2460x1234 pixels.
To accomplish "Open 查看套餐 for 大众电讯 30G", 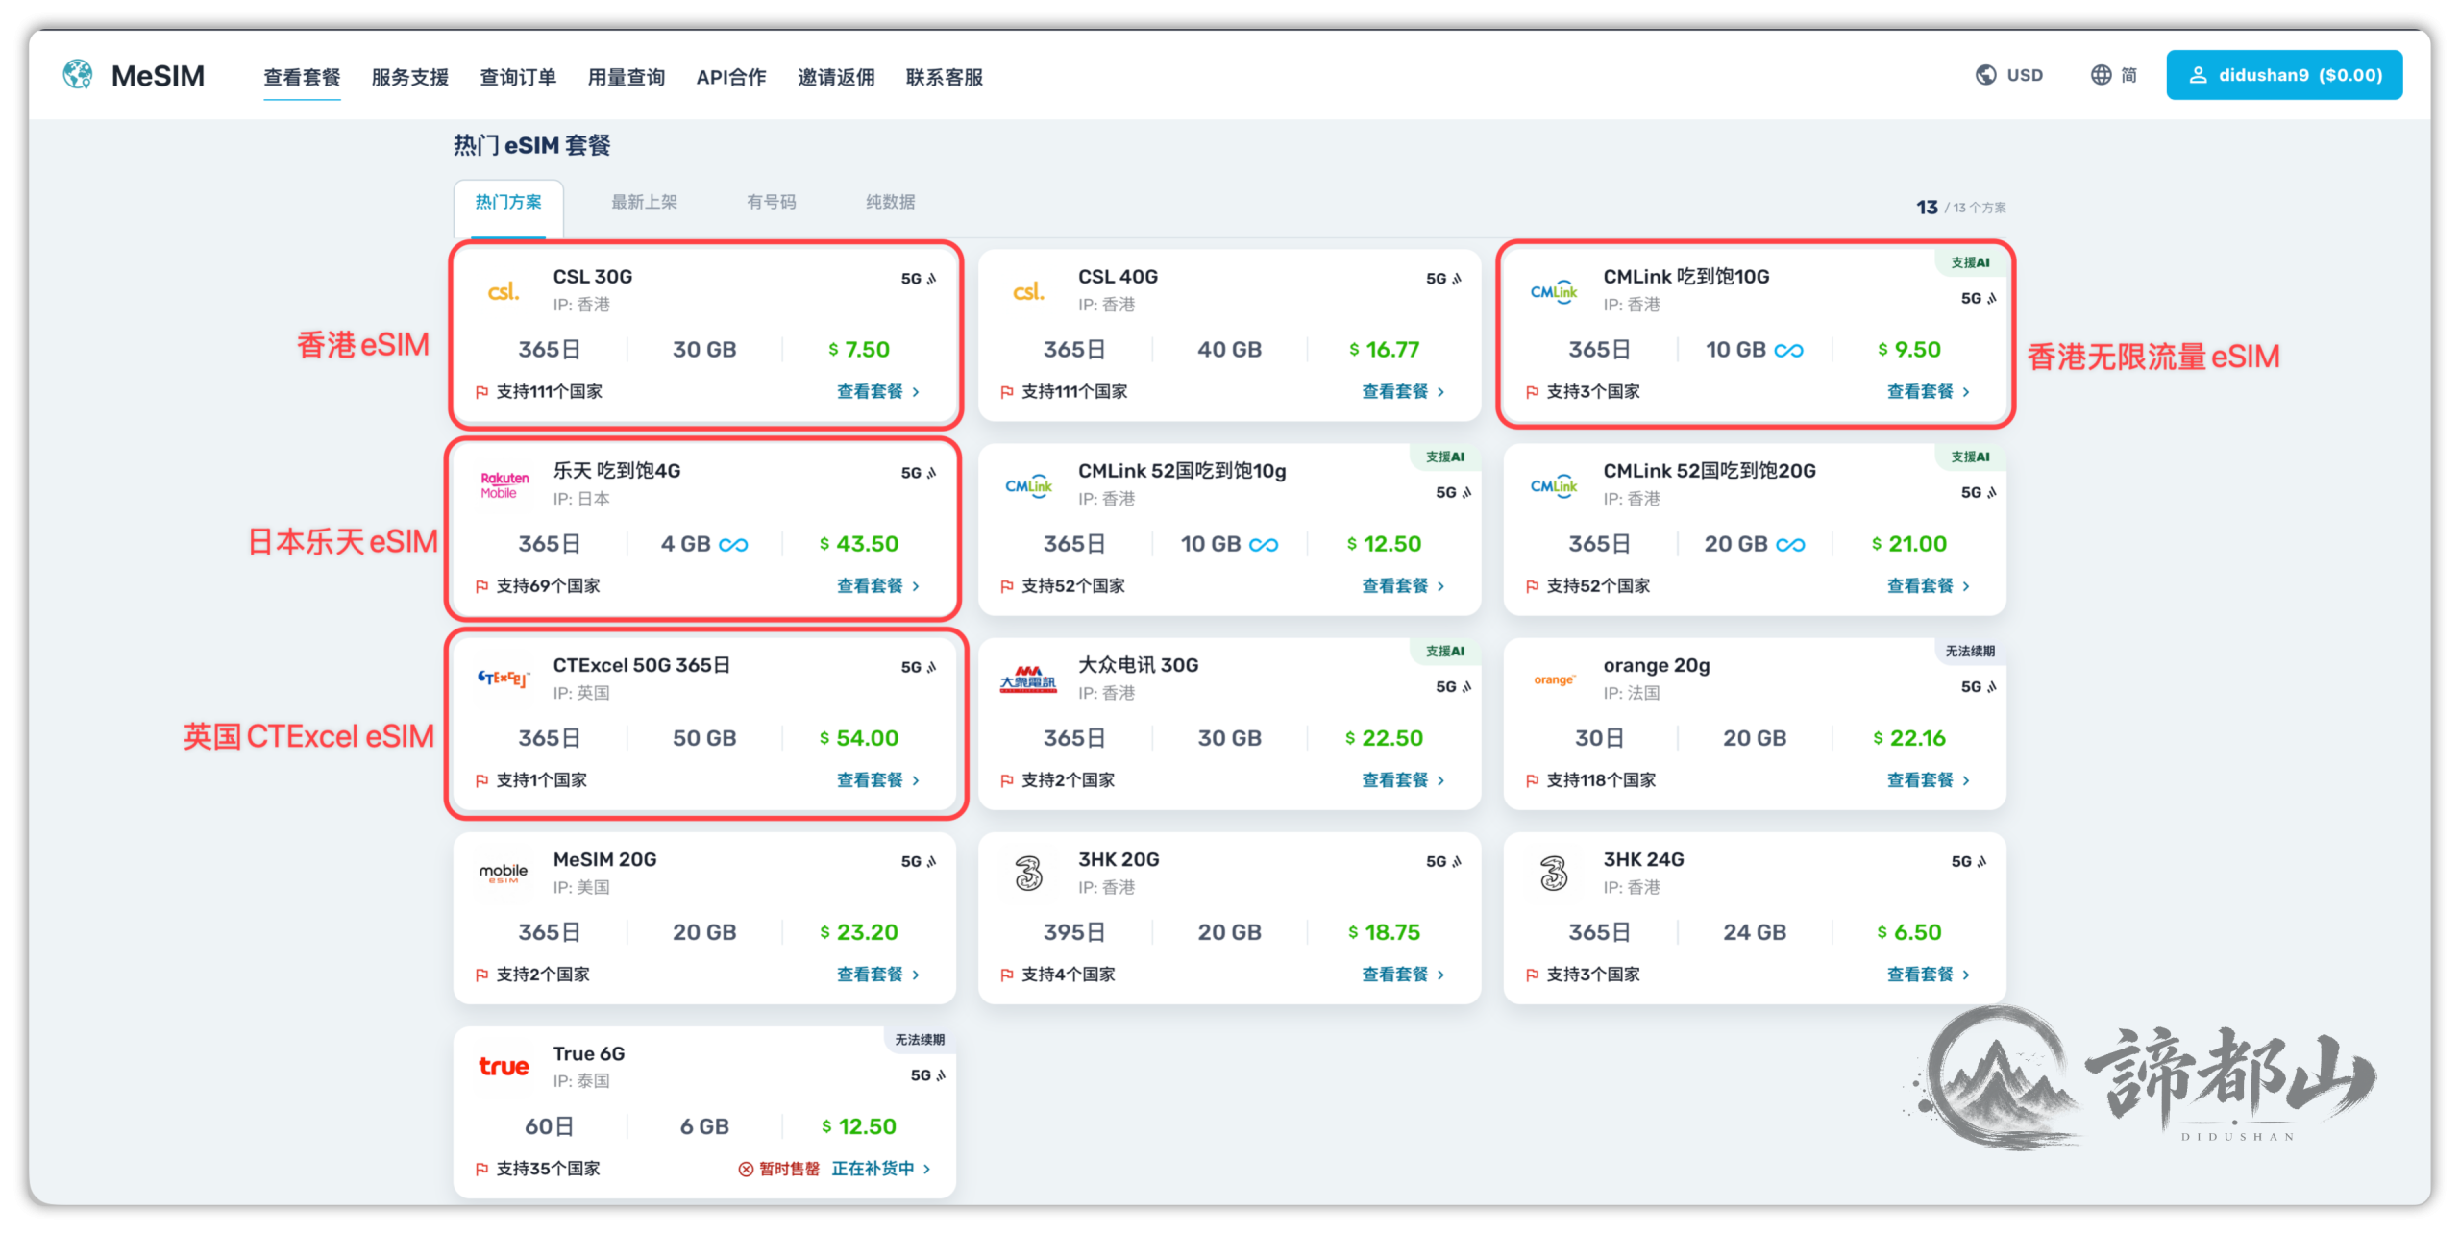I will point(1403,779).
